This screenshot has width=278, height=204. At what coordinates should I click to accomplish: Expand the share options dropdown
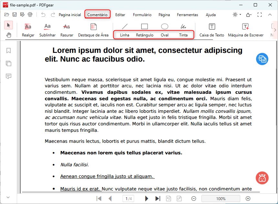click(249, 15)
